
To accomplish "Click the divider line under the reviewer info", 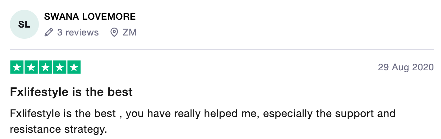I will click(x=222, y=50).
